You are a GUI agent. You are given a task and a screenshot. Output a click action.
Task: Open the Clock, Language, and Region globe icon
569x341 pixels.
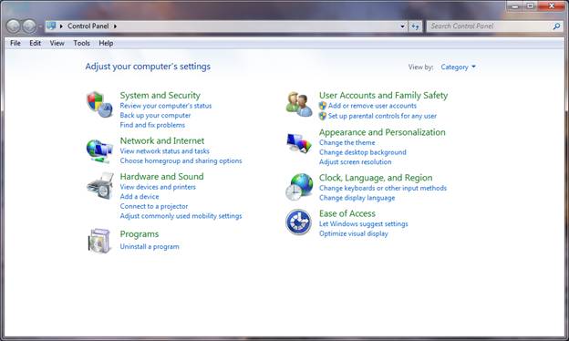(299, 187)
